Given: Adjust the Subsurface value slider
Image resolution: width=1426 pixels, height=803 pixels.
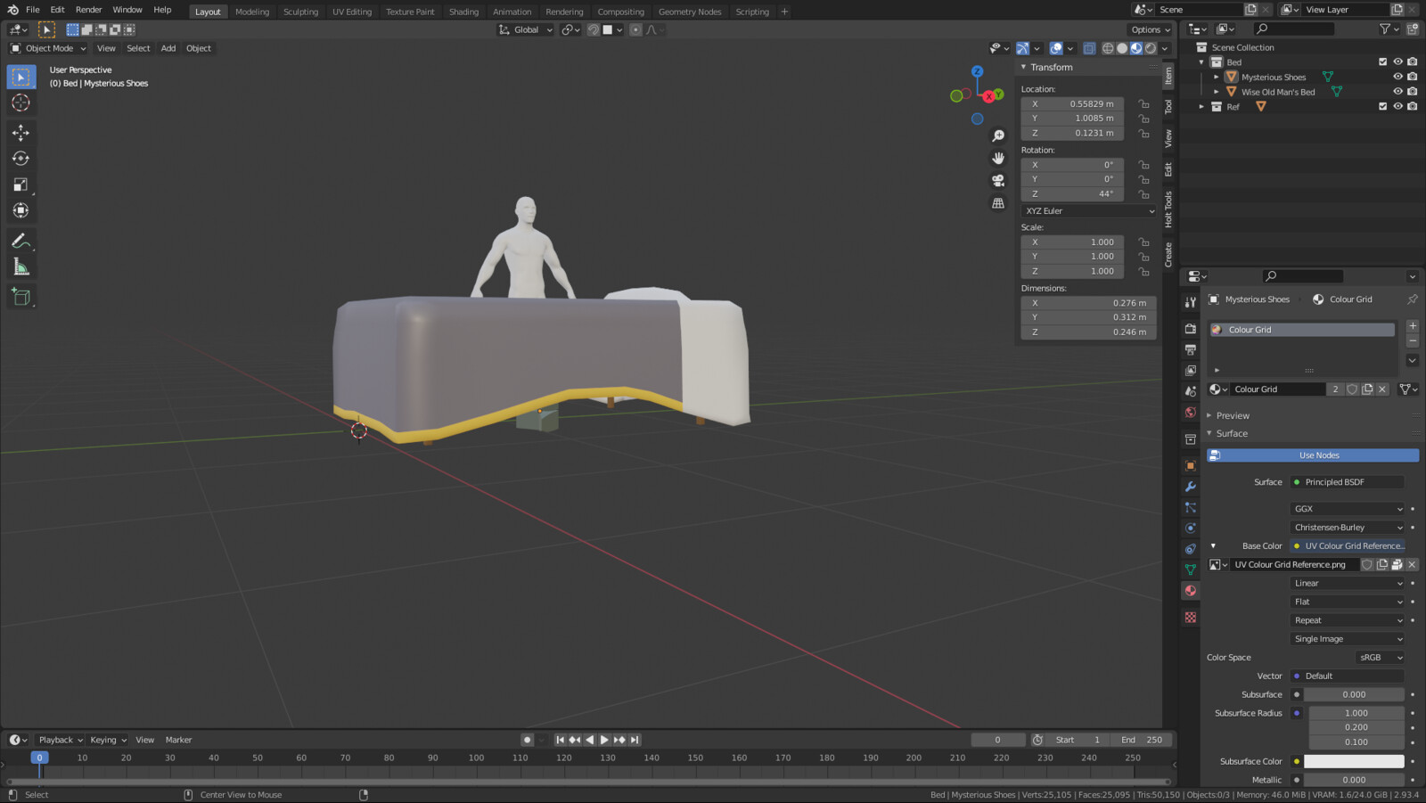Looking at the screenshot, I should pyautogui.click(x=1354, y=694).
